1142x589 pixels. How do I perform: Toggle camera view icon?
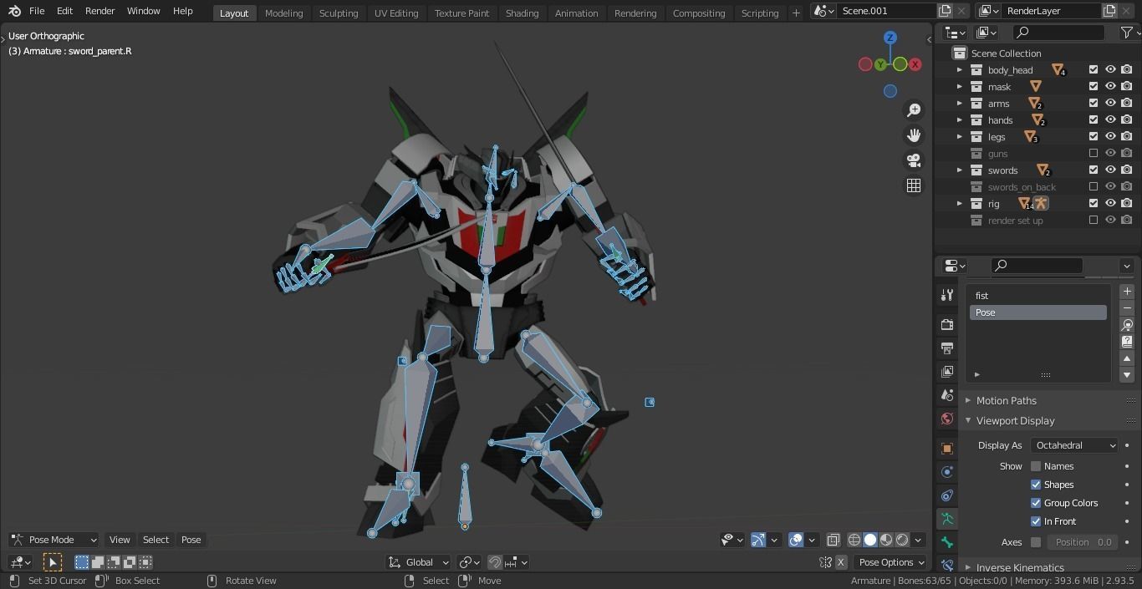[914, 160]
